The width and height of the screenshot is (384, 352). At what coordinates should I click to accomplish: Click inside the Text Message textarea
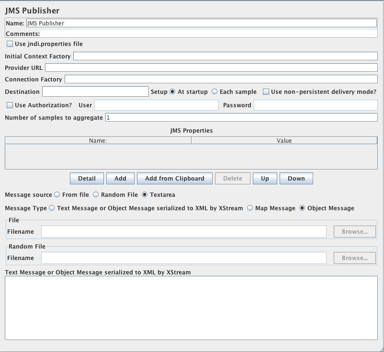[x=191, y=308]
